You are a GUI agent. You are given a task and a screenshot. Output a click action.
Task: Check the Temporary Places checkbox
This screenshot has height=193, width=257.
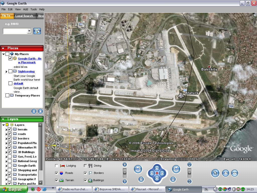7,95
